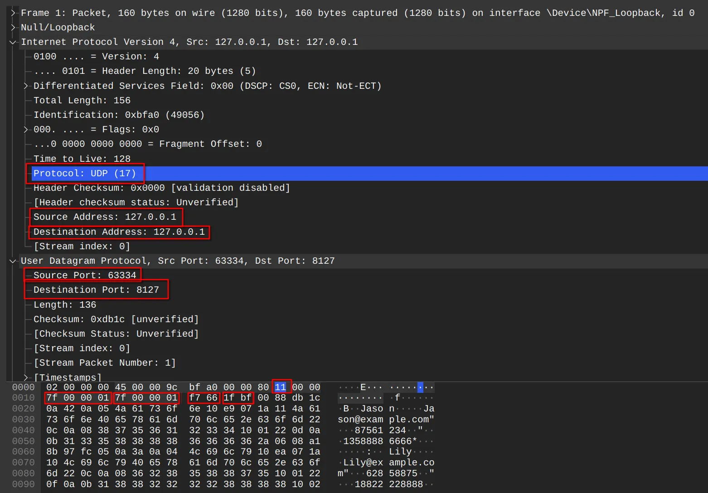Select the Source Port: 63334 field
This screenshot has width=708, height=493.
pos(85,275)
